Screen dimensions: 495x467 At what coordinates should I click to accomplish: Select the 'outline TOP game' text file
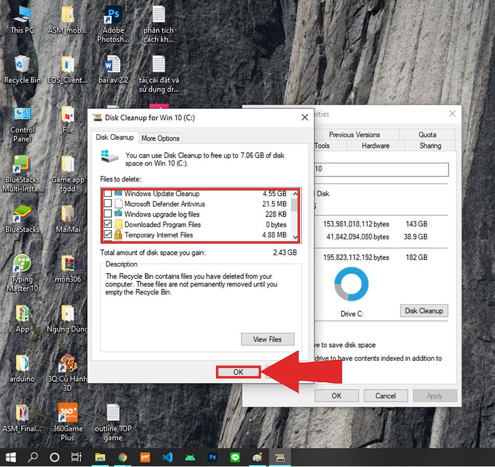point(113,423)
